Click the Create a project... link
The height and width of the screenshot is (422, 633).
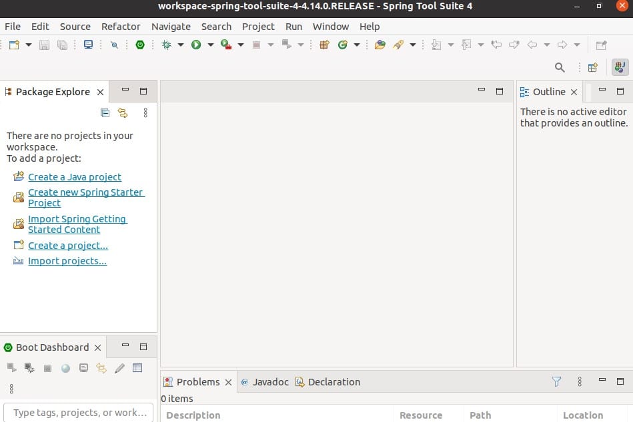[68, 245]
